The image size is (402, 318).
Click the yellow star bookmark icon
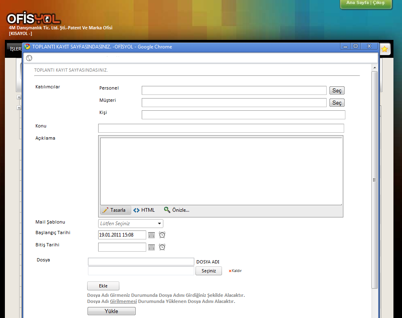[x=384, y=49]
